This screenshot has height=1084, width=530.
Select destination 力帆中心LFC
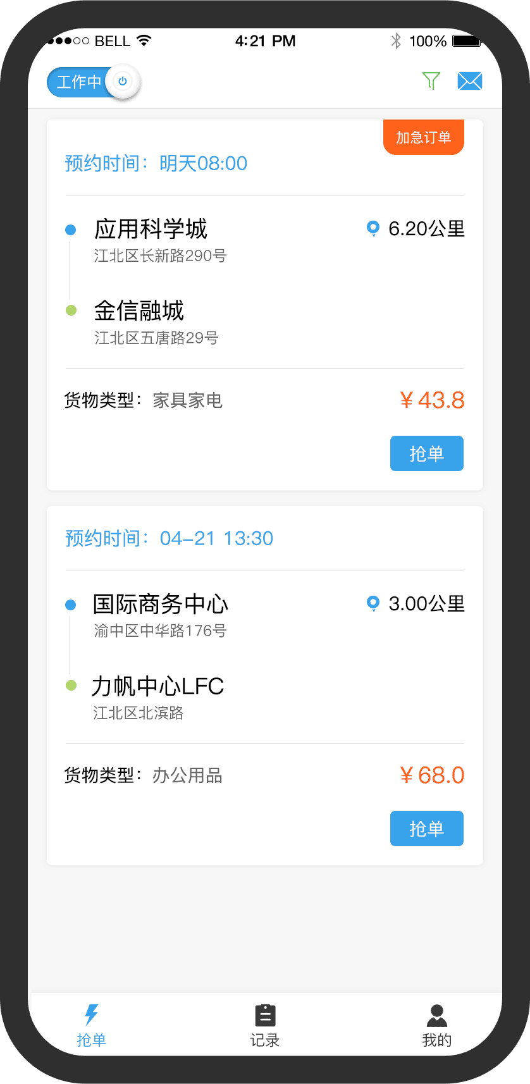coord(158,686)
